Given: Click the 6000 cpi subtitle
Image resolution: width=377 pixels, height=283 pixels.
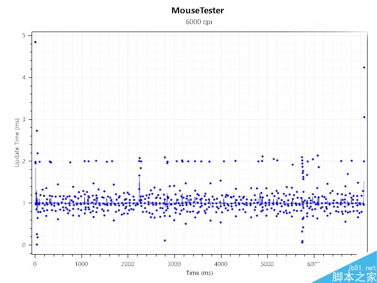Looking at the screenshot, I should (x=199, y=22).
